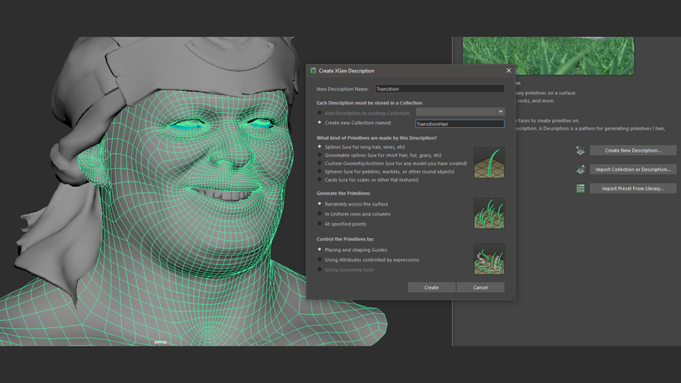Enable Using Attributes controlled by expressions
This screenshot has height=383, width=681.
[320, 260]
